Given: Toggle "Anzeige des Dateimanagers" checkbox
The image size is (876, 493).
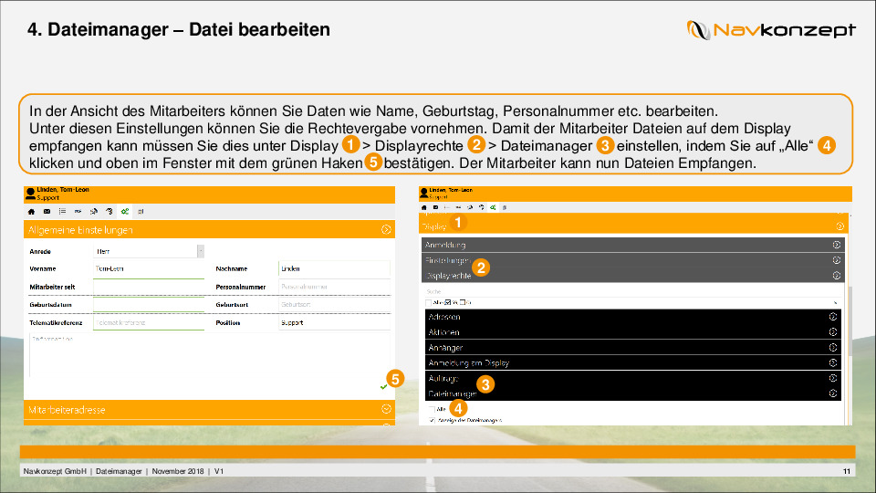Looking at the screenshot, I should tap(432, 420).
